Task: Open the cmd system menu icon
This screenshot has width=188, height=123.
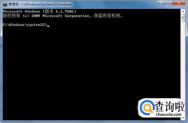Action: 5,4
